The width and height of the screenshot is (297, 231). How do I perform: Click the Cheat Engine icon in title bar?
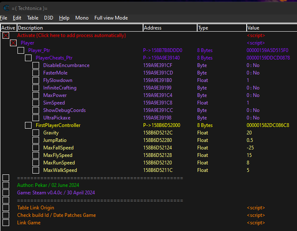[6, 7]
